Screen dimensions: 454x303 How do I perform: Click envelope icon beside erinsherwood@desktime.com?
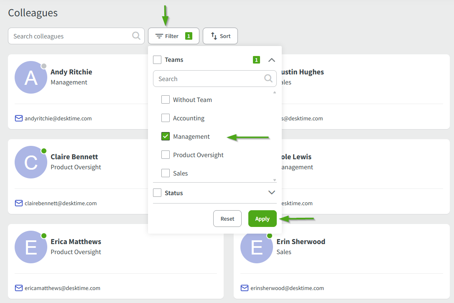click(x=245, y=288)
